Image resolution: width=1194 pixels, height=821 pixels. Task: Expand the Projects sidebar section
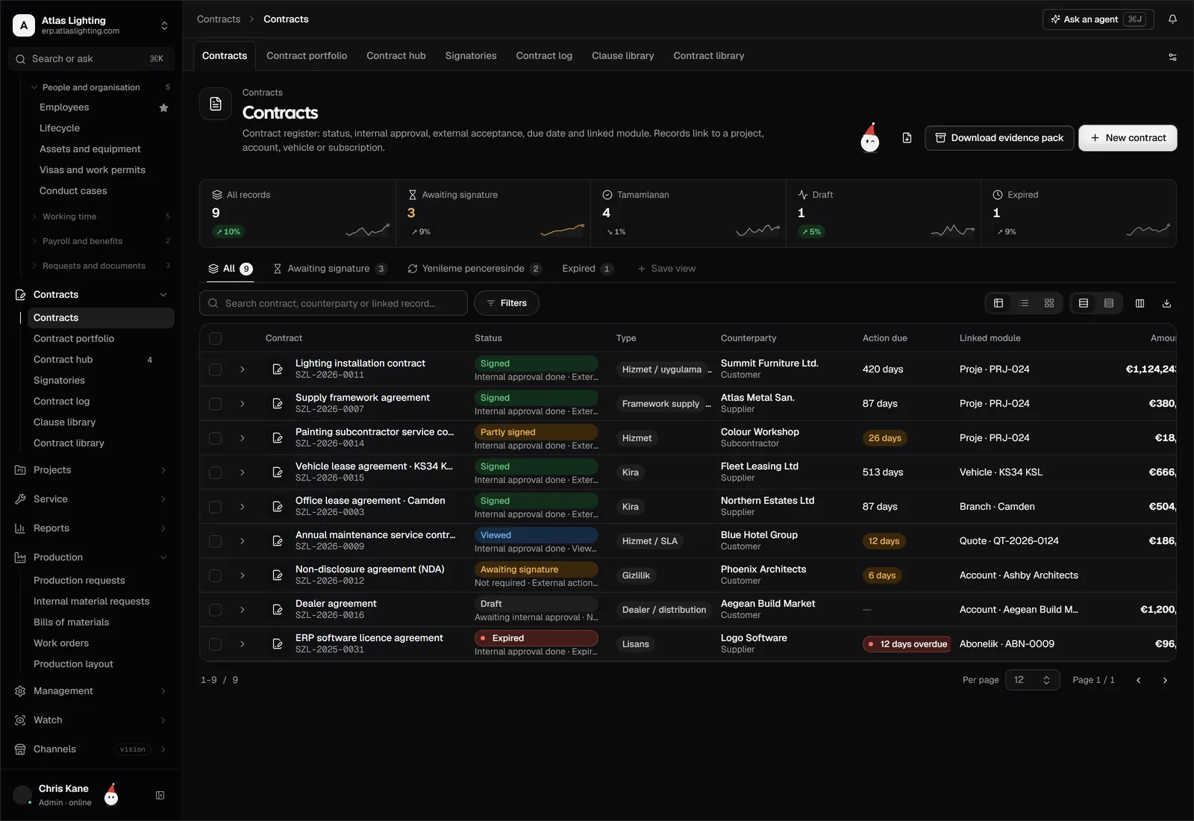tap(91, 470)
